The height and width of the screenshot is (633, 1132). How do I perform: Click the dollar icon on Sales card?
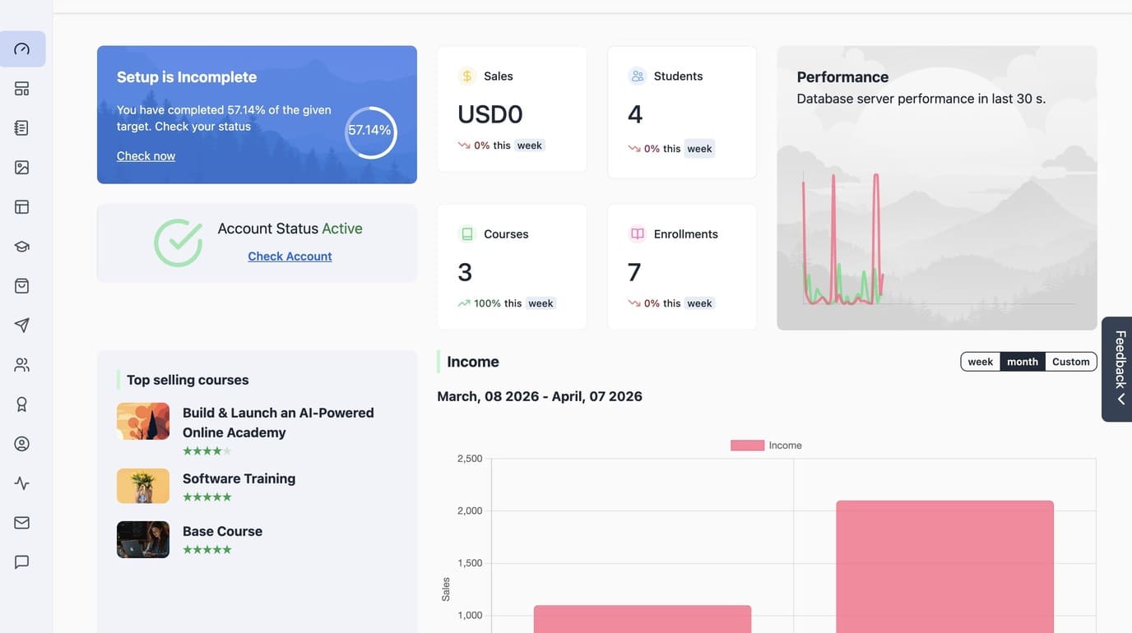(467, 76)
